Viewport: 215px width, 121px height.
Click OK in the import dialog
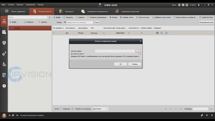pyautogui.click(x=120, y=64)
